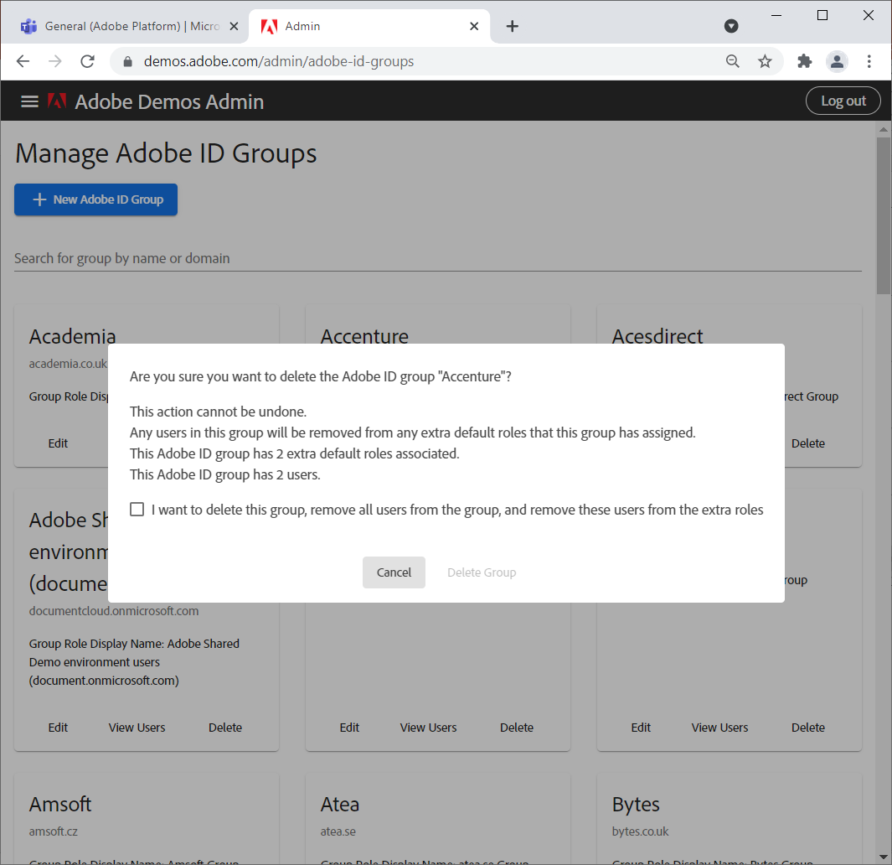
Task: Delete the Adobe Shared Demo environment group
Action: coord(225,728)
